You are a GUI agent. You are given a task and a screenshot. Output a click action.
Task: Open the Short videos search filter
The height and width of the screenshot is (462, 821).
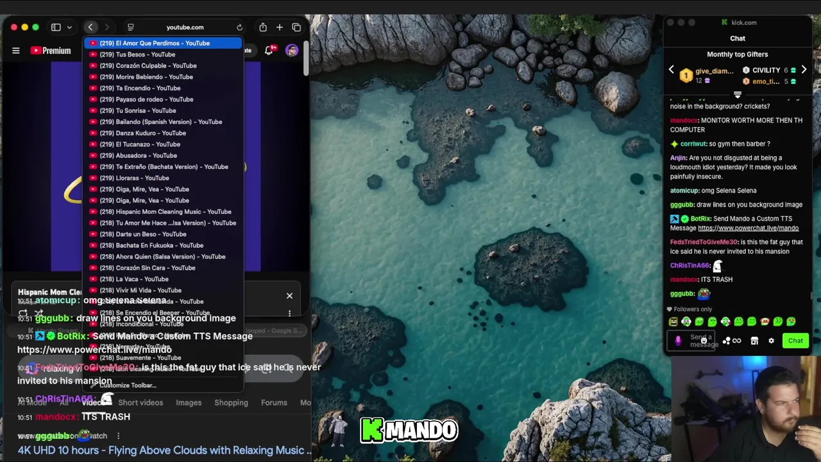coord(140,402)
